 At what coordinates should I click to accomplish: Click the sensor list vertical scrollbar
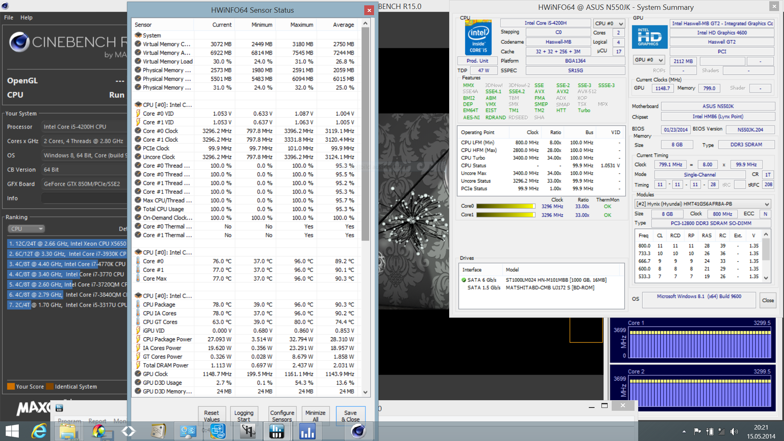pyautogui.click(x=365, y=135)
